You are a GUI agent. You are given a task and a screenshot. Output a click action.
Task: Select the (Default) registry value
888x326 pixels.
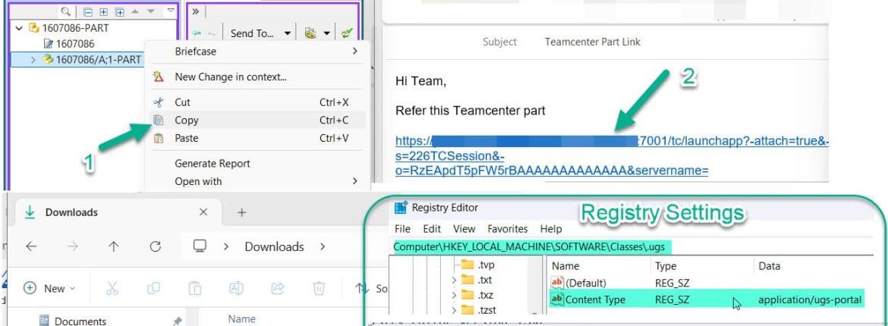[x=579, y=283]
